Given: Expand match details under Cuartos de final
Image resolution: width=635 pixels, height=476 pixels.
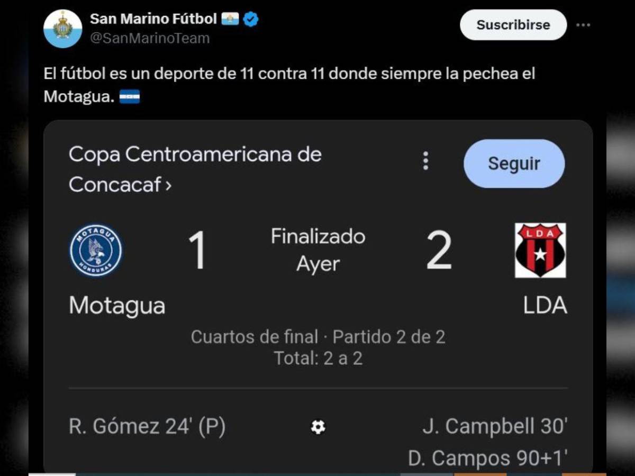Looking at the screenshot, I should coord(320,336).
